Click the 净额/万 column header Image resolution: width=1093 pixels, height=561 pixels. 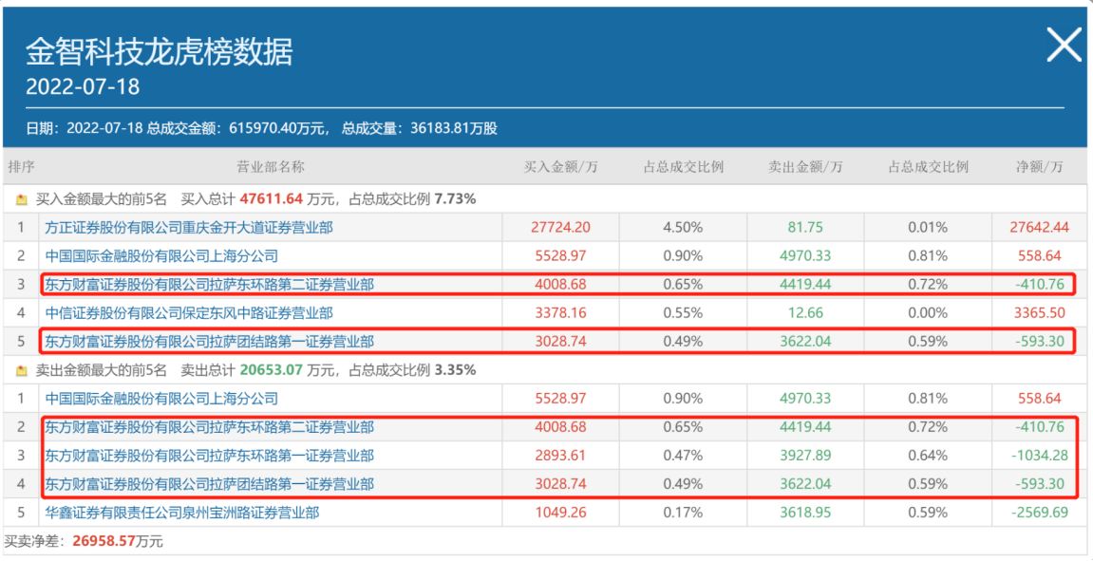1039,167
